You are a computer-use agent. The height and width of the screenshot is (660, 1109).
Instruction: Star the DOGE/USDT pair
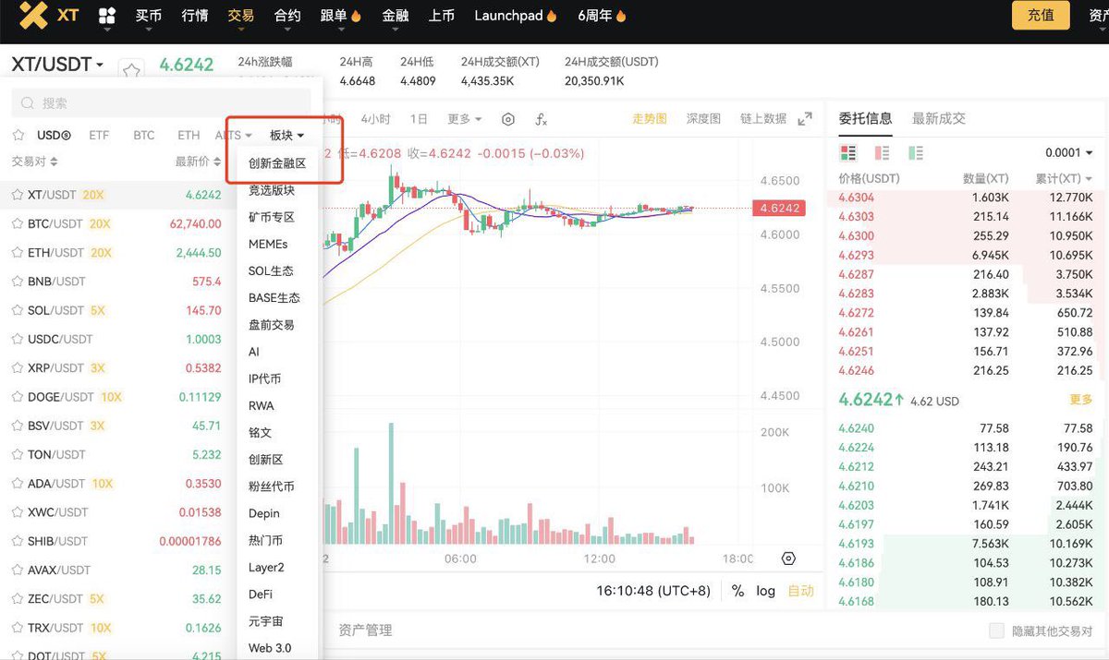[x=17, y=396]
